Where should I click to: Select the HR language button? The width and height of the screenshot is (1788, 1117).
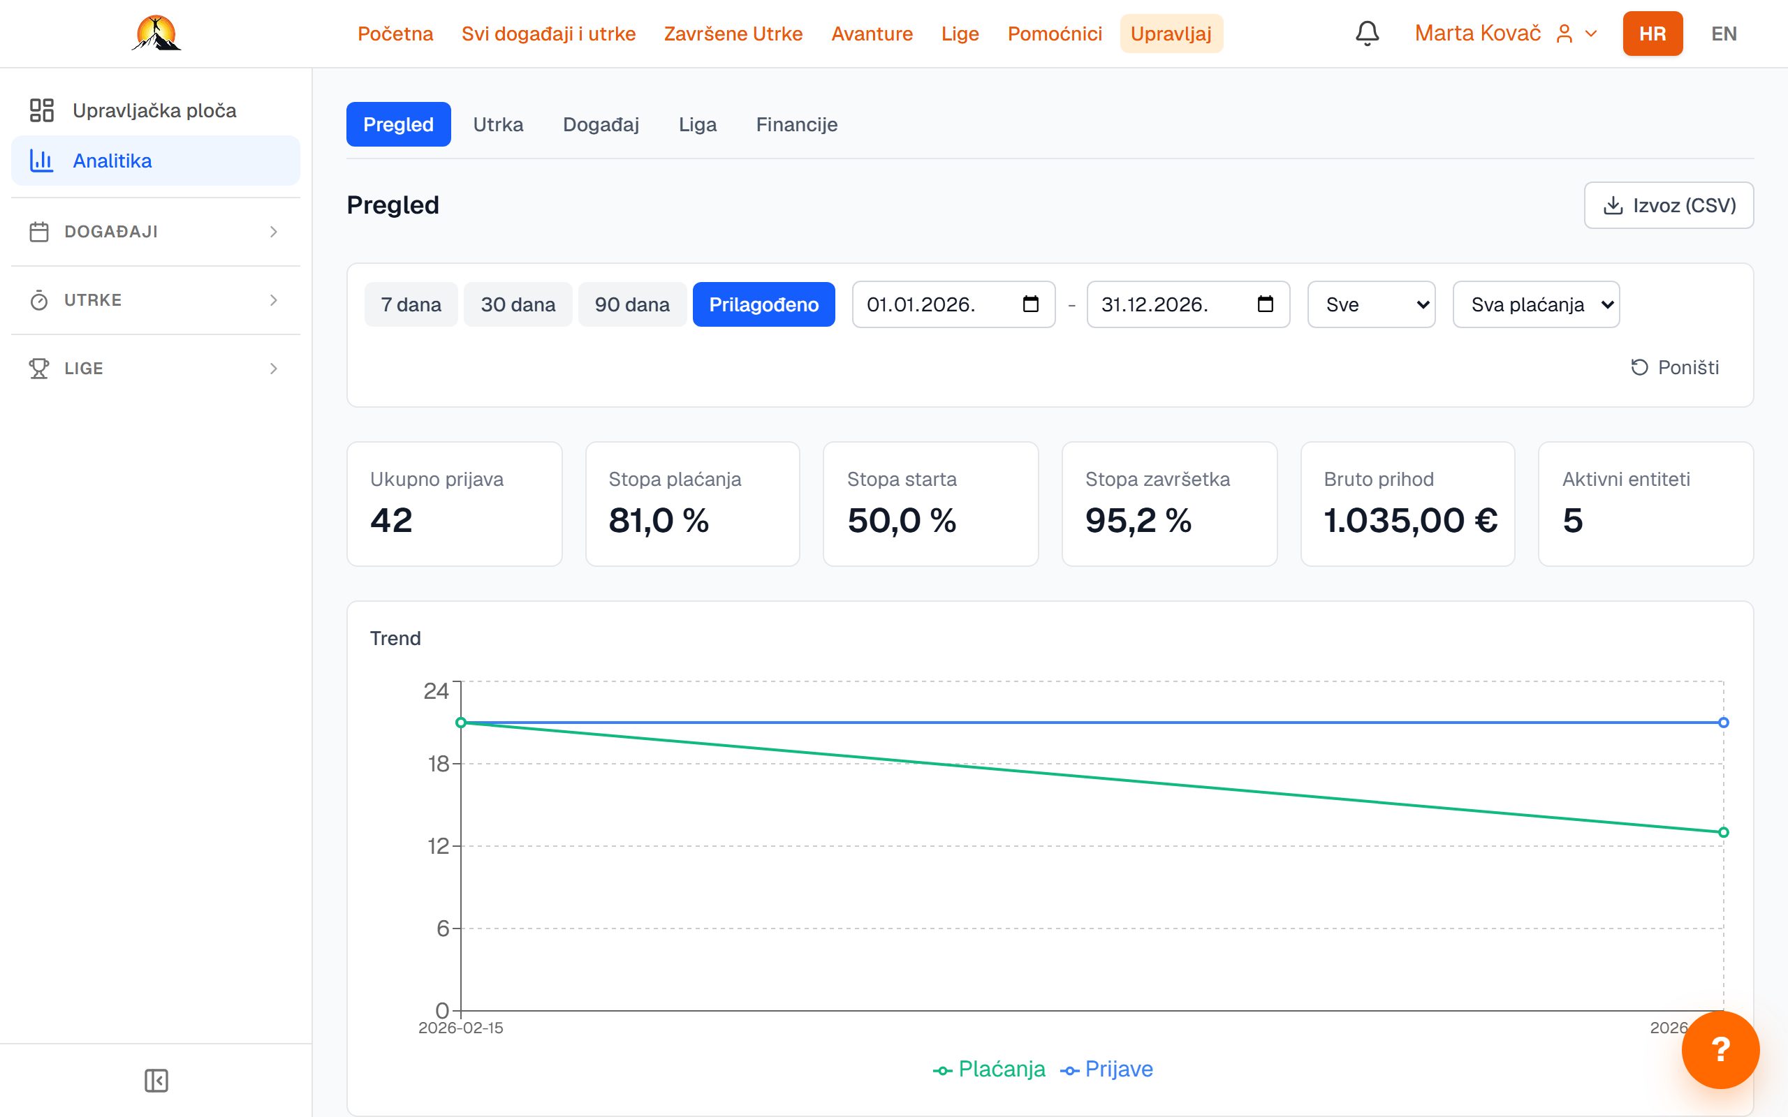coord(1652,34)
